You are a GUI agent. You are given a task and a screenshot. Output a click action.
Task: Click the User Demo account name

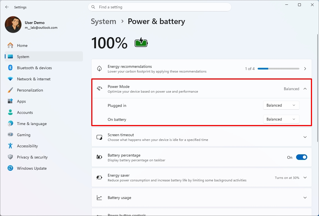35,23
